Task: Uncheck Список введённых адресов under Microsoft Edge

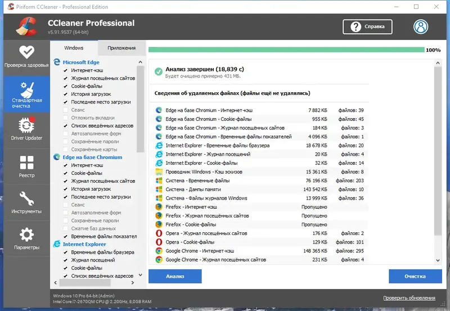Action: pyautogui.click(x=65, y=125)
